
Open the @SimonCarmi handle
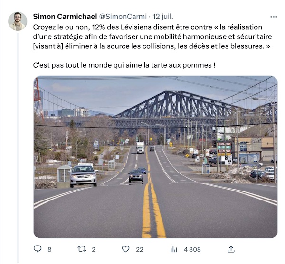click(123, 17)
